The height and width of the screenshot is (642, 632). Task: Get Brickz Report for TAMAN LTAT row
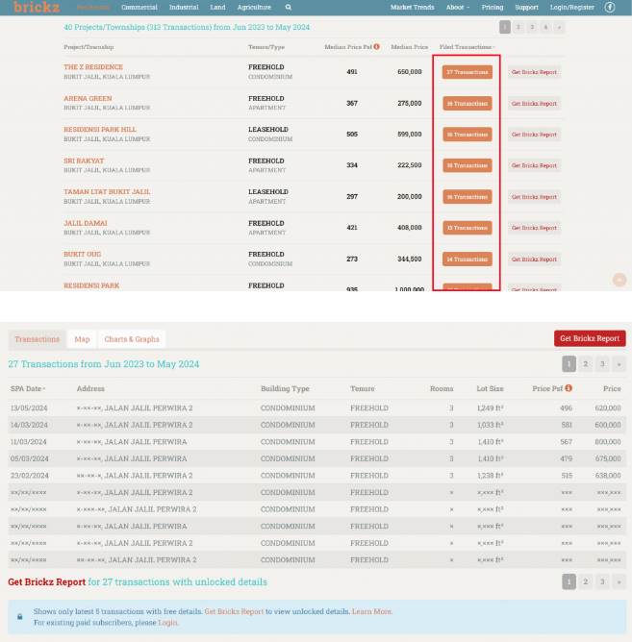[x=534, y=196]
